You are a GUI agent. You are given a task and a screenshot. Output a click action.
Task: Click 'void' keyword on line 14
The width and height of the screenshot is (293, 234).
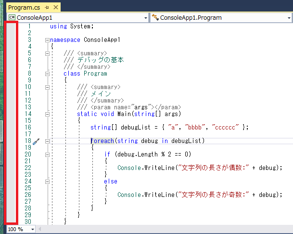pos(107,114)
